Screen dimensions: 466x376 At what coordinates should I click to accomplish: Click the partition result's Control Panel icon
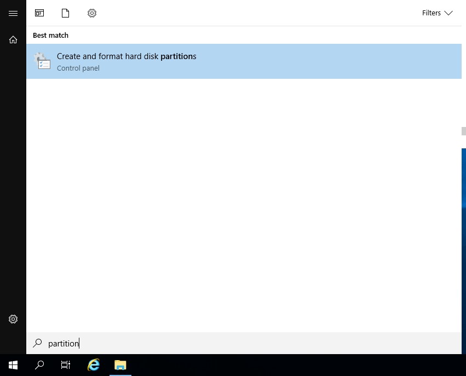tap(42, 61)
